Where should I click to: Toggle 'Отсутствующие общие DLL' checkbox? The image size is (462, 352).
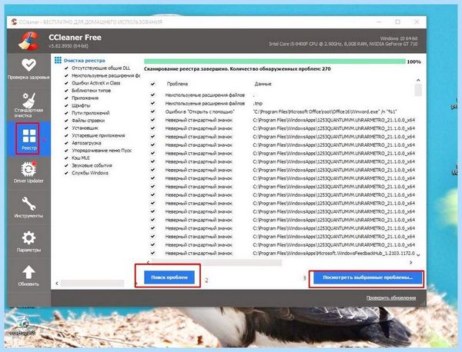pyautogui.click(x=66, y=68)
